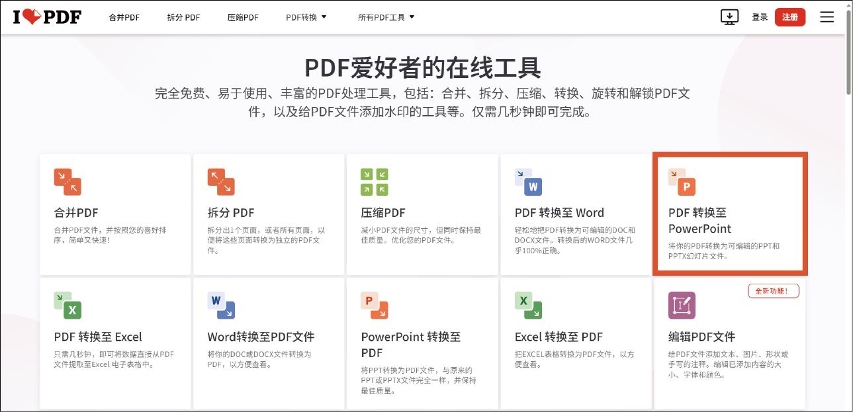Click the 登录 login link
This screenshot has height=412, width=853.
pos(760,17)
